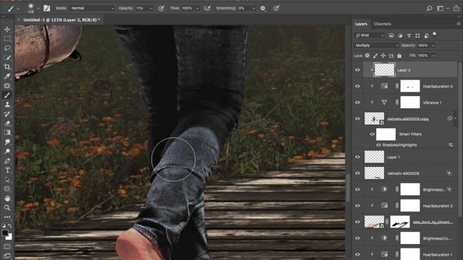Toggle lock image pixels brush icon
Viewport: 463px width, 260px height.
tap(375, 56)
